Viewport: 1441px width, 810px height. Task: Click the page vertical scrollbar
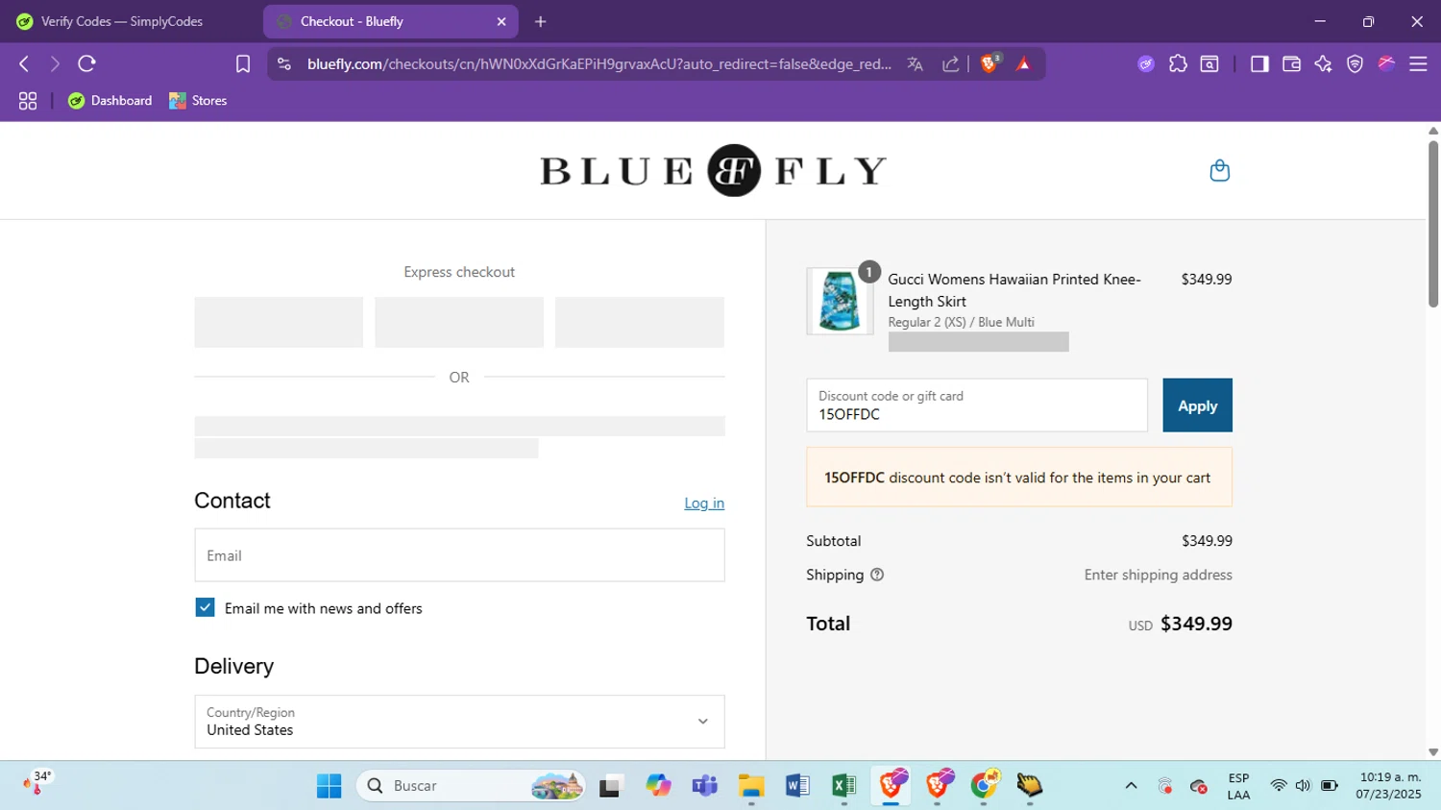1433,224
